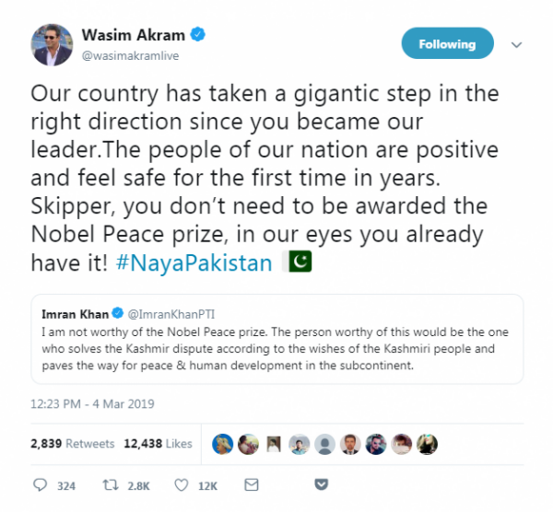Open direct message envelope icon
Image resolution: width=553 pixels, height=512 pixels.
pos(255,485)
